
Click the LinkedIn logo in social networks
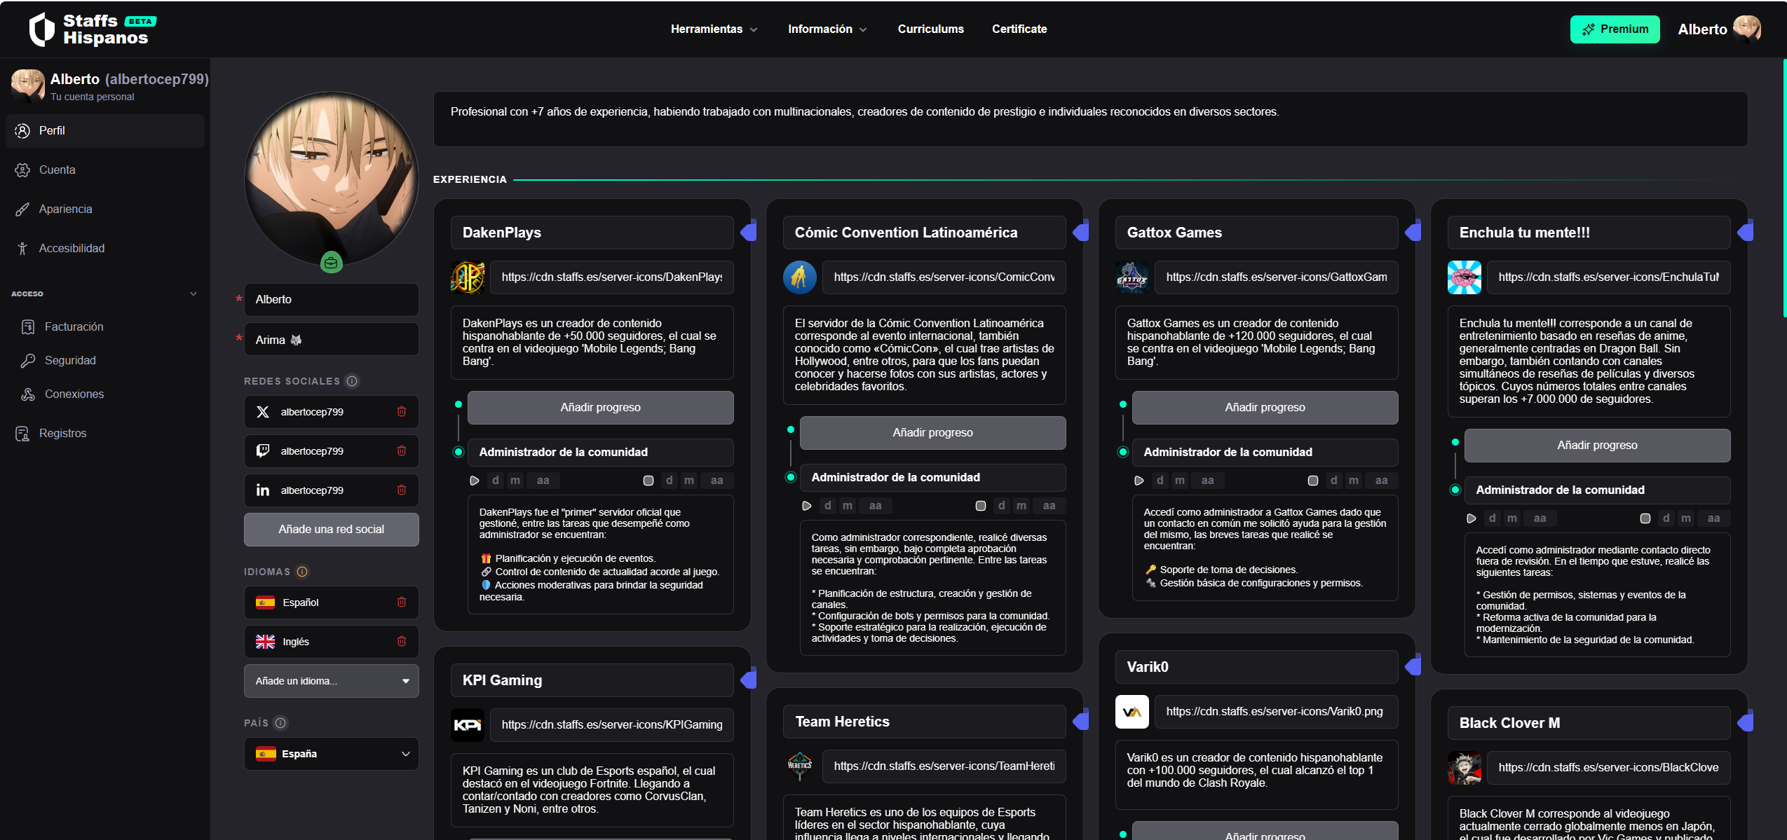[x=263, y=490]
